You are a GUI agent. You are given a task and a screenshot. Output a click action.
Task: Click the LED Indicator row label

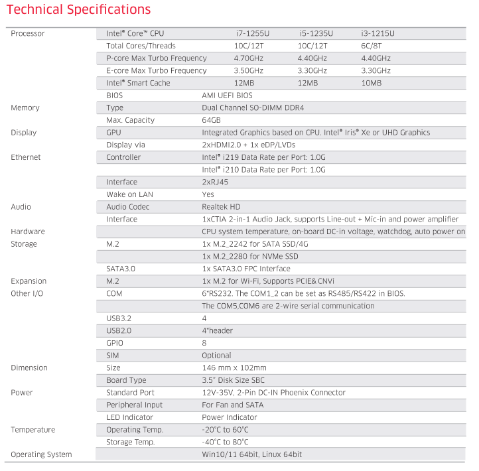tap(129, 417)
